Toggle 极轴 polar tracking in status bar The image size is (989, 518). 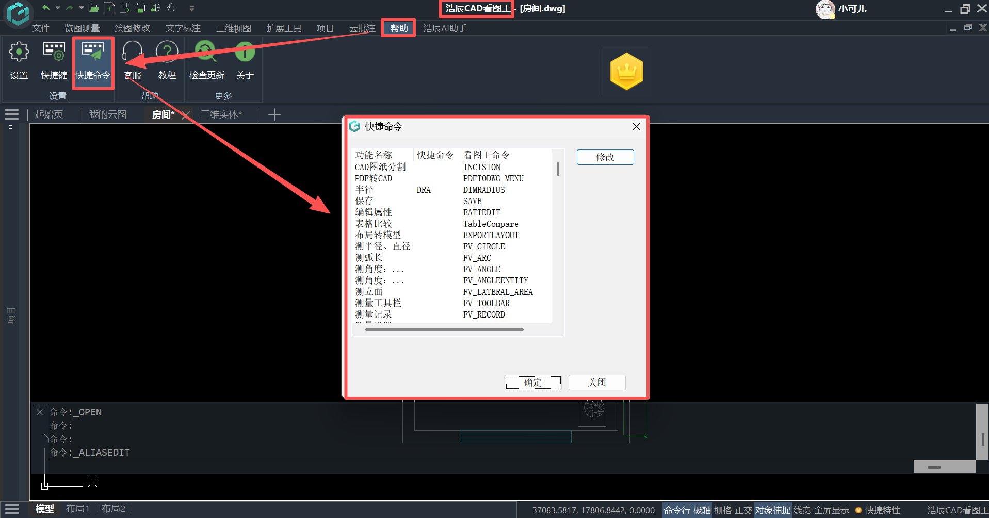[702, 510]
